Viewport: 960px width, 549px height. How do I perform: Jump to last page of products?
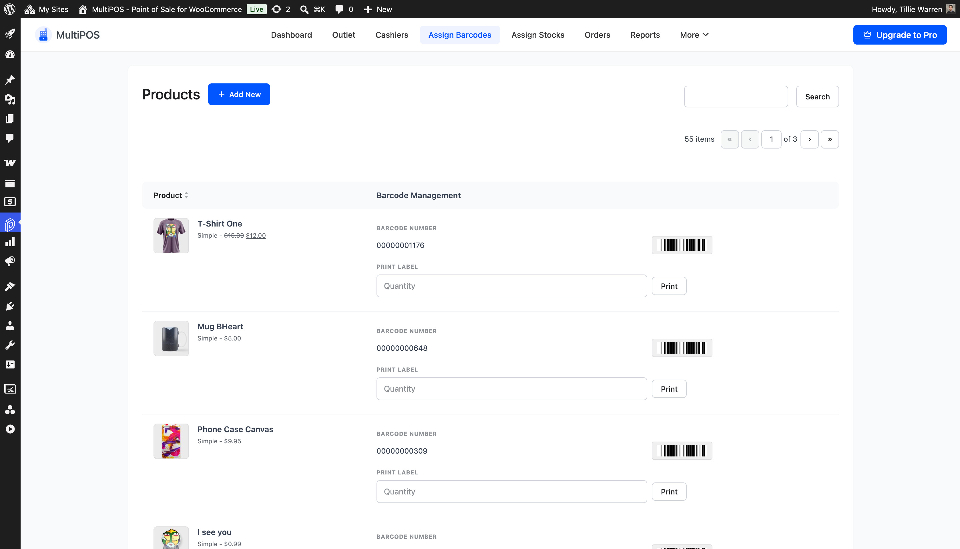(830, 139)
